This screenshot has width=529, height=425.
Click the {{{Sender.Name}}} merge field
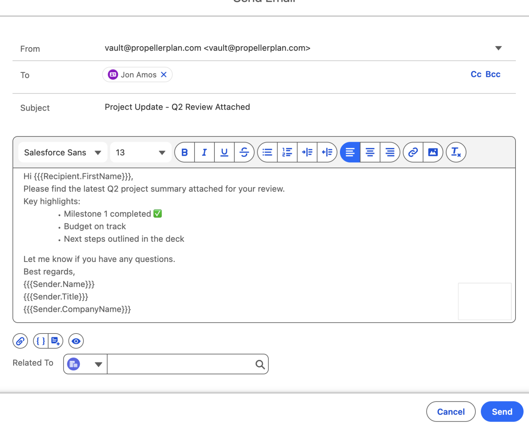coord(59,284)
